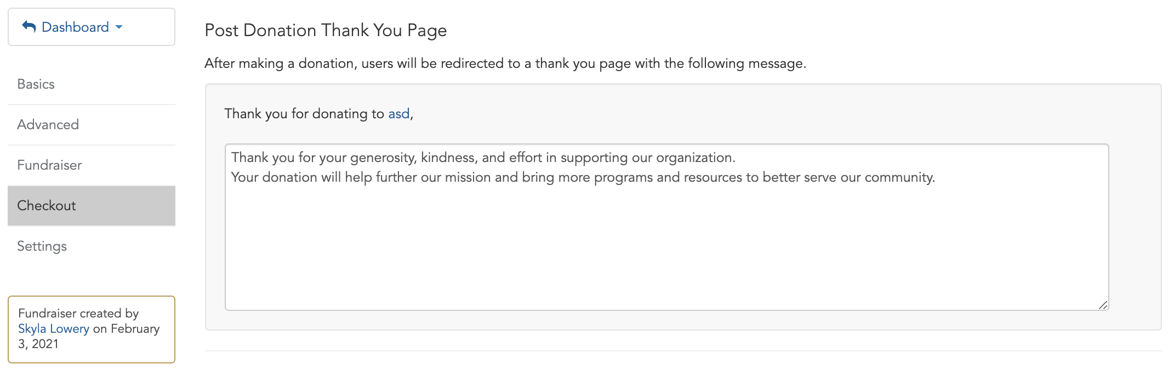Open the Basics section
1174x370 pixels.
(x=92, y=84)
